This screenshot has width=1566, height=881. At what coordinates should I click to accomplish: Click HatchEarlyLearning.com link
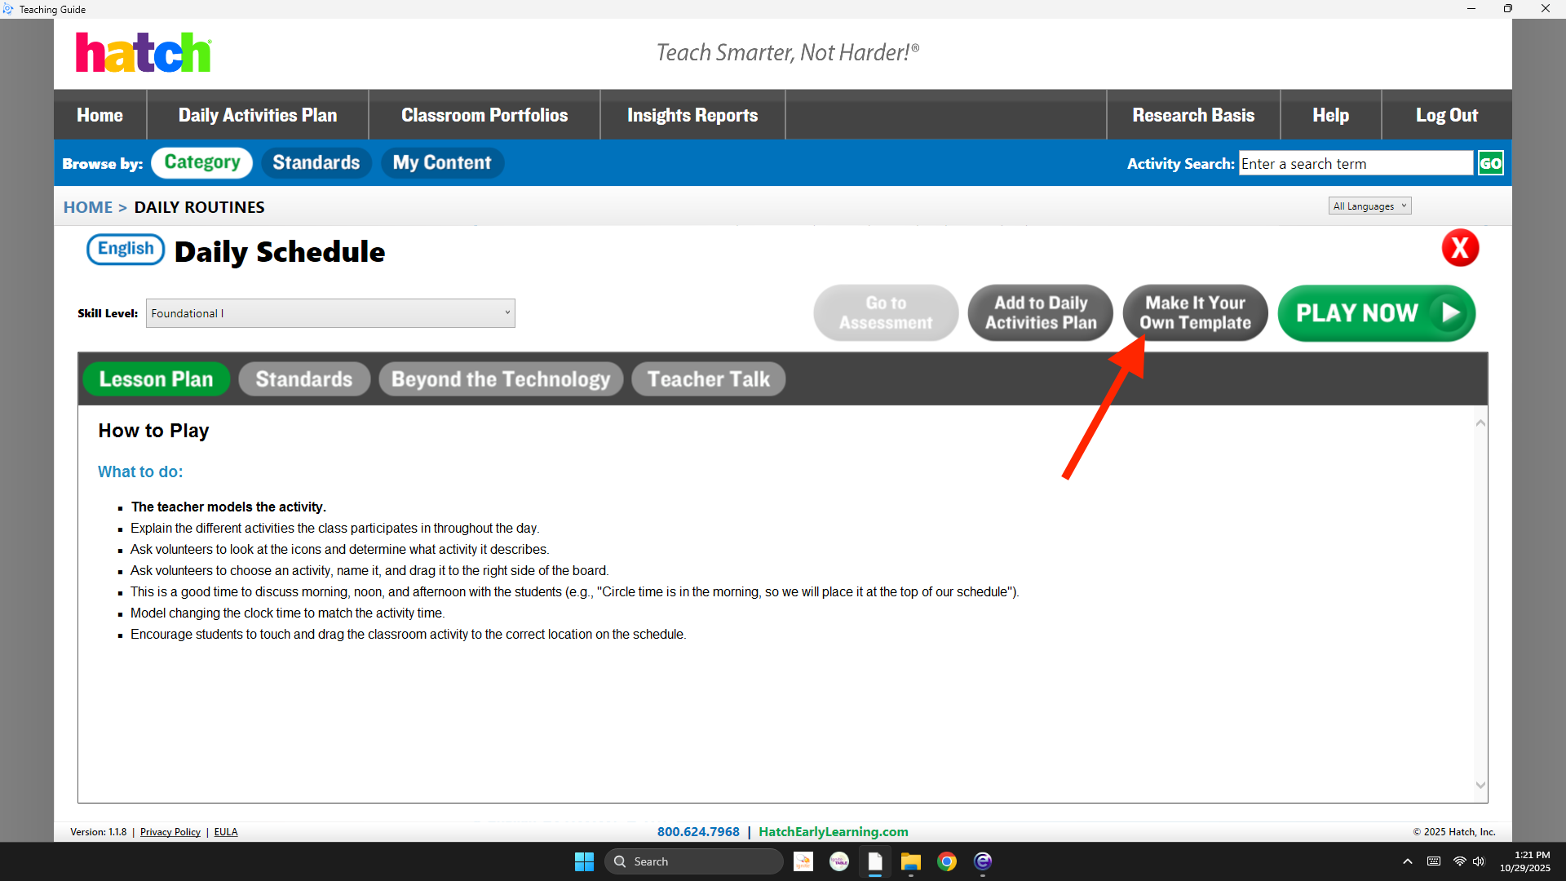(x=834, y=832)
